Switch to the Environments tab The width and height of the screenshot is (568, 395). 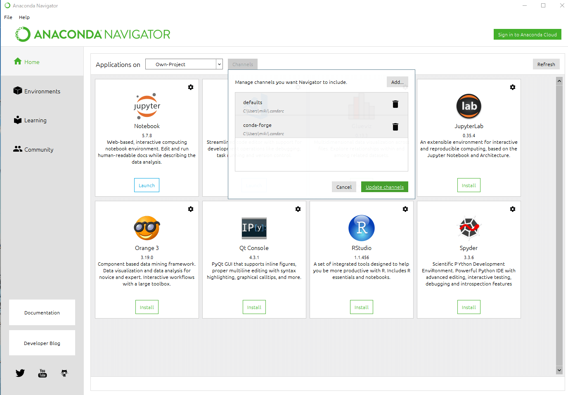click(42, 91)
